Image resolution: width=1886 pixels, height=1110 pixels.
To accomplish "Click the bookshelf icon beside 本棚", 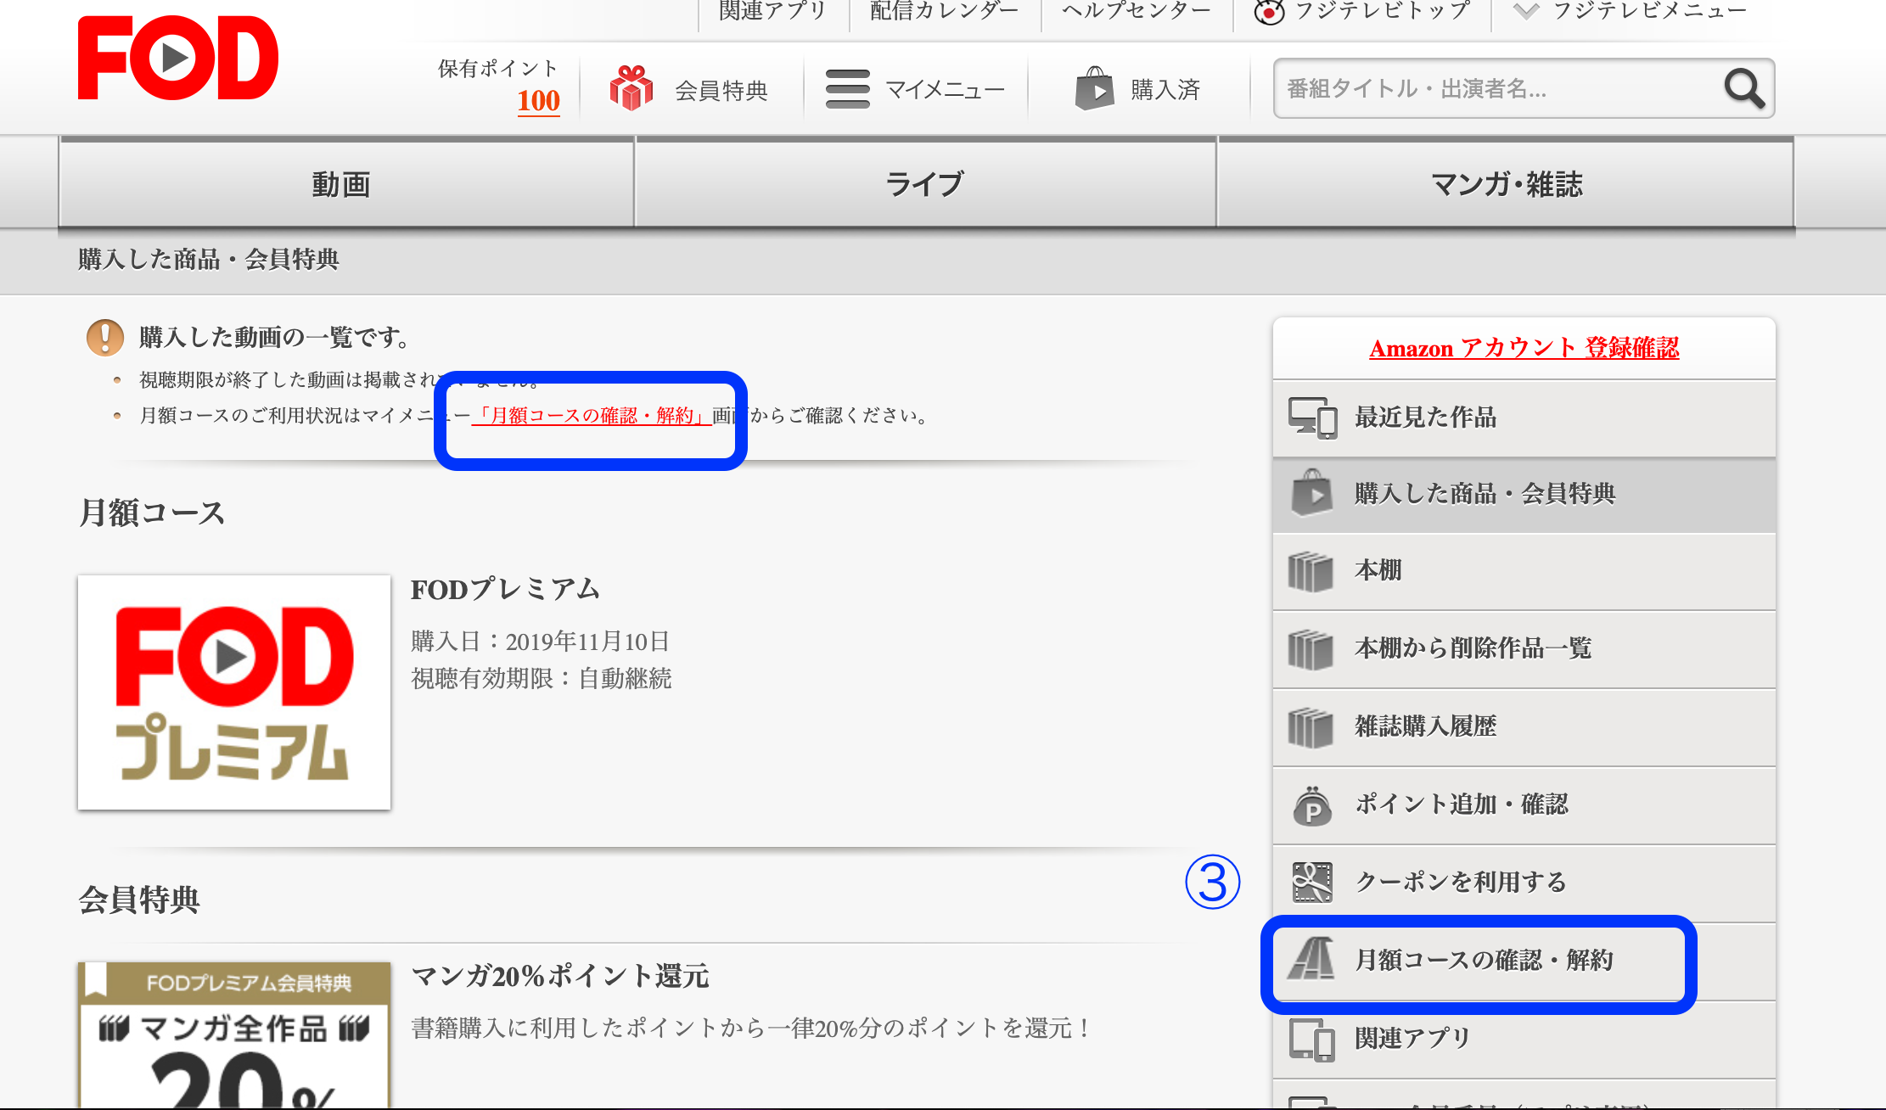I will [x=1311, y=571].
